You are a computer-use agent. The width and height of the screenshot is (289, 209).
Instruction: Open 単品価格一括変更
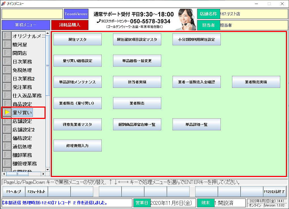click(137, 61)
